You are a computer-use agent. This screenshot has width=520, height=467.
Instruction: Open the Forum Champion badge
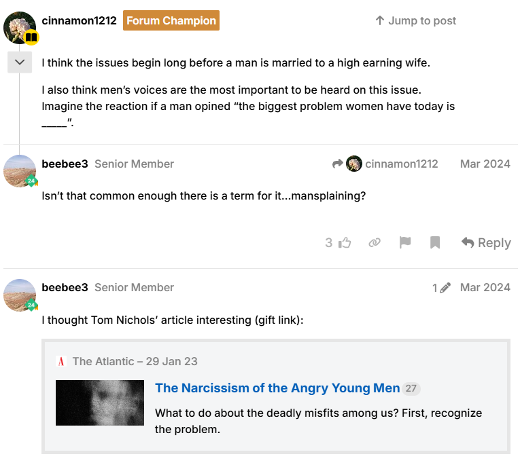[171, 20]
